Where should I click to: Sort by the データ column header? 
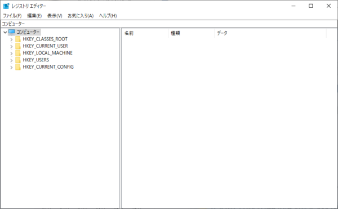270,33
